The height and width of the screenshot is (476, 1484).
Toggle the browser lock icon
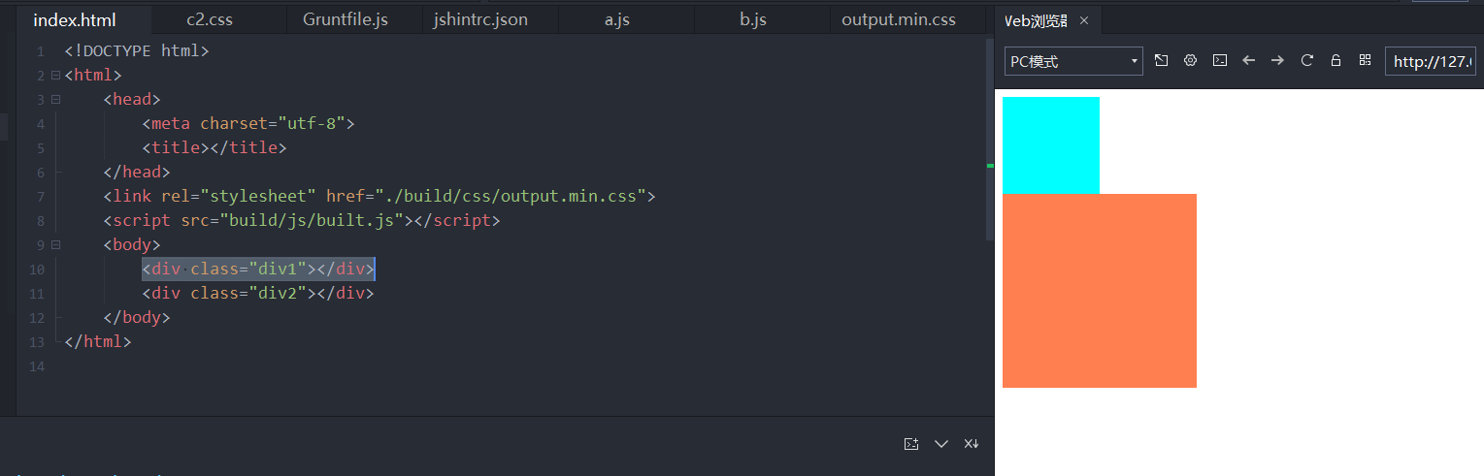tap(1336, 61)
